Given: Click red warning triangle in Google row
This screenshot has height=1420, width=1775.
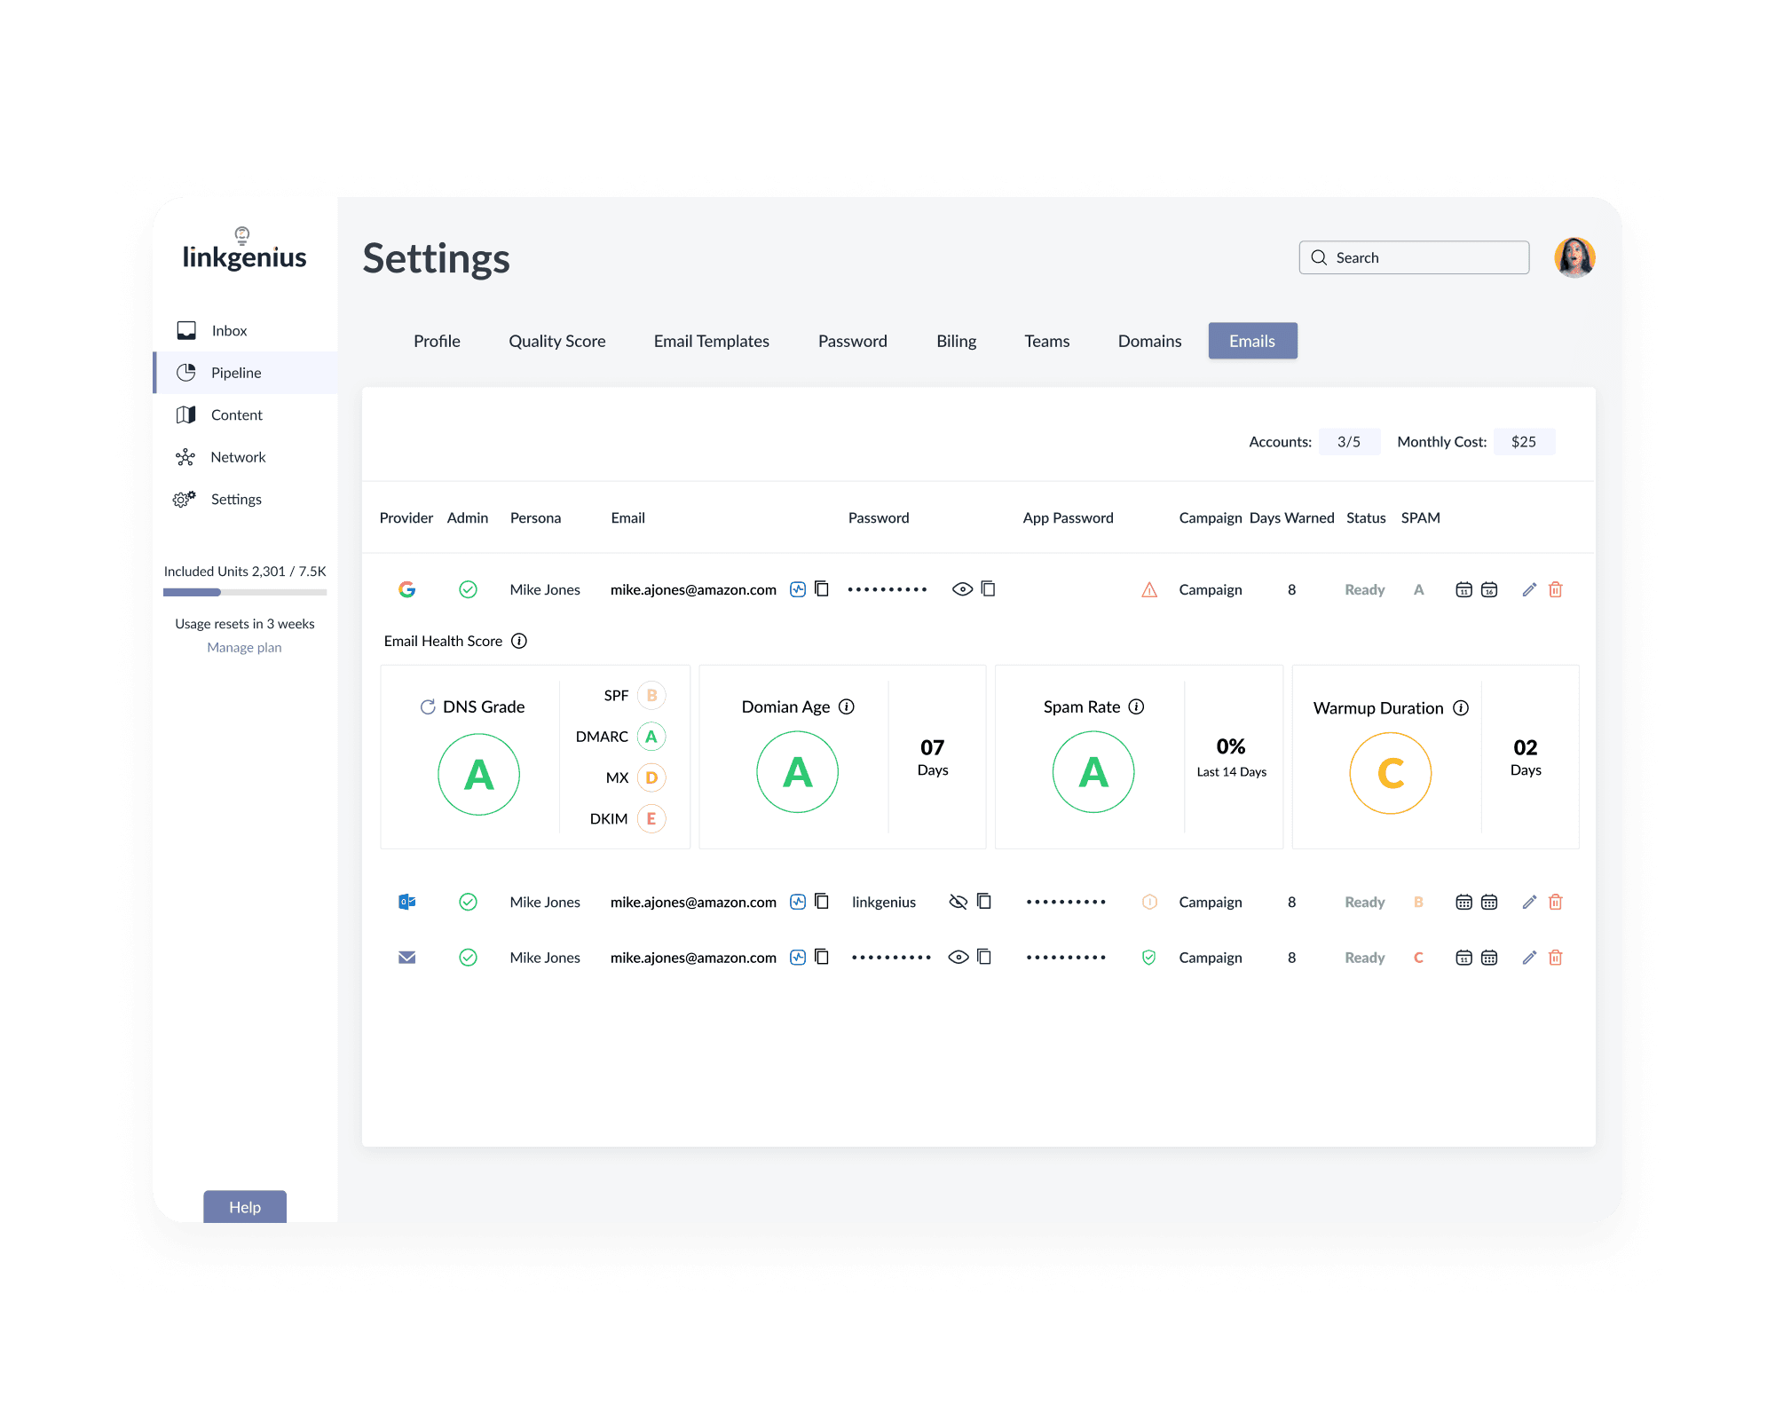Looking at the screenshot, I should 1149,589.
